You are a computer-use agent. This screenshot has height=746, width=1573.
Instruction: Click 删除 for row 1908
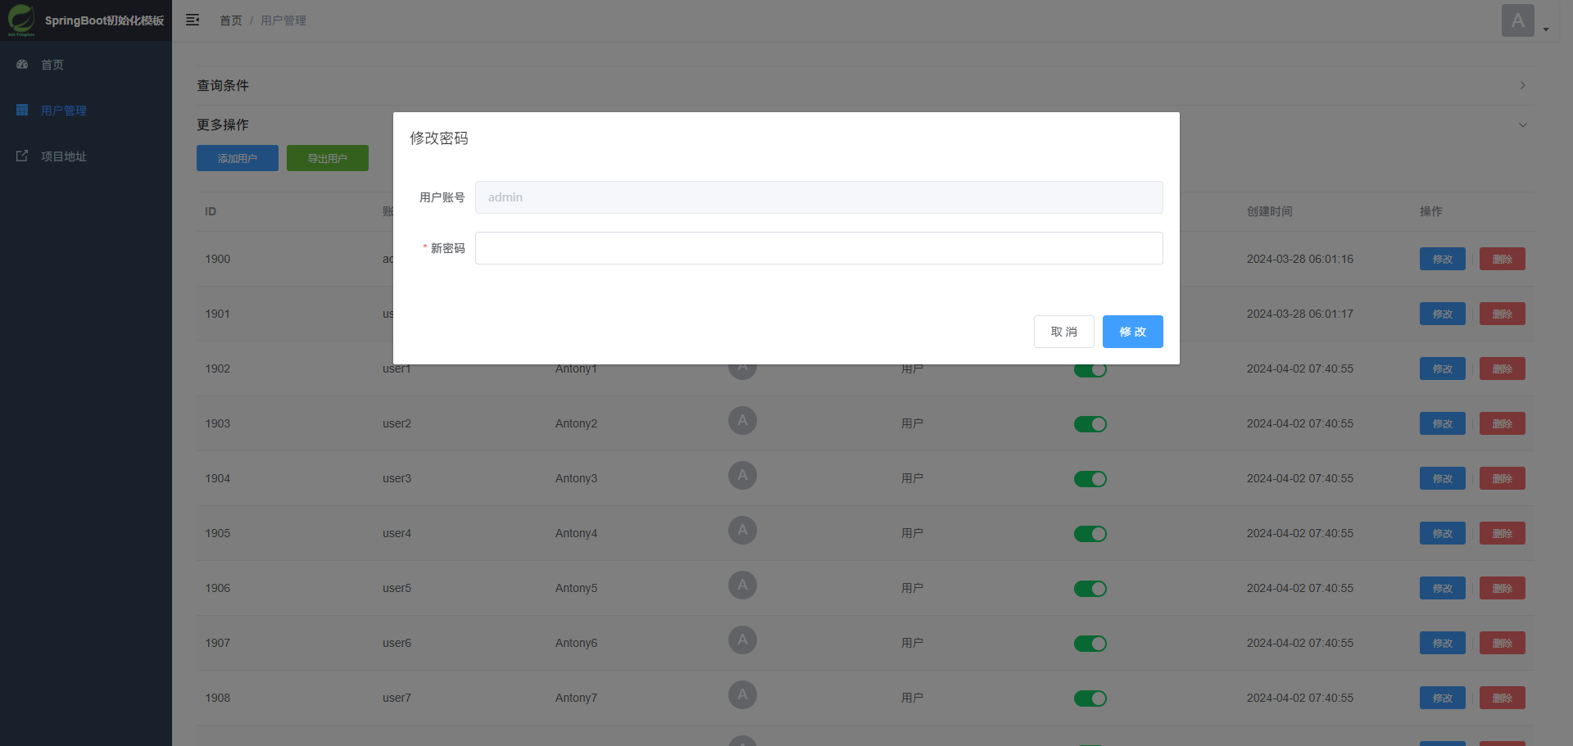[x=1503, y=698]
